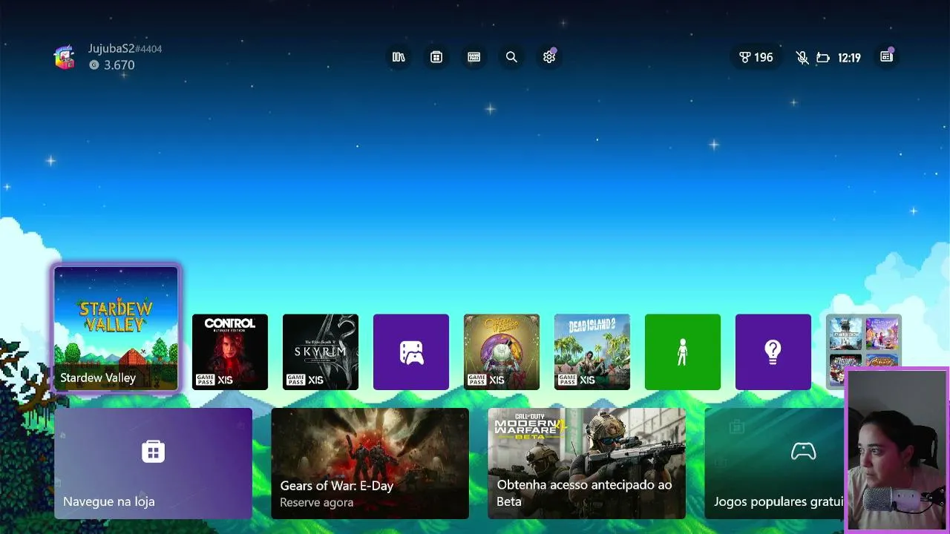Click the muted microphone status icon
The height and width of the screenshot is (534, 950).
click(802, 57)
